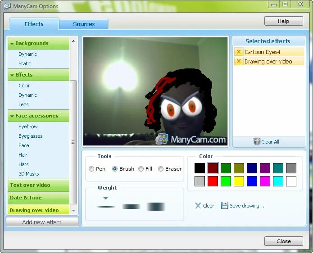The width and height of the screenshot is (313, 253).
Task: Click the floppy disk Save drawing icon
Action: [x=225, y=205]
